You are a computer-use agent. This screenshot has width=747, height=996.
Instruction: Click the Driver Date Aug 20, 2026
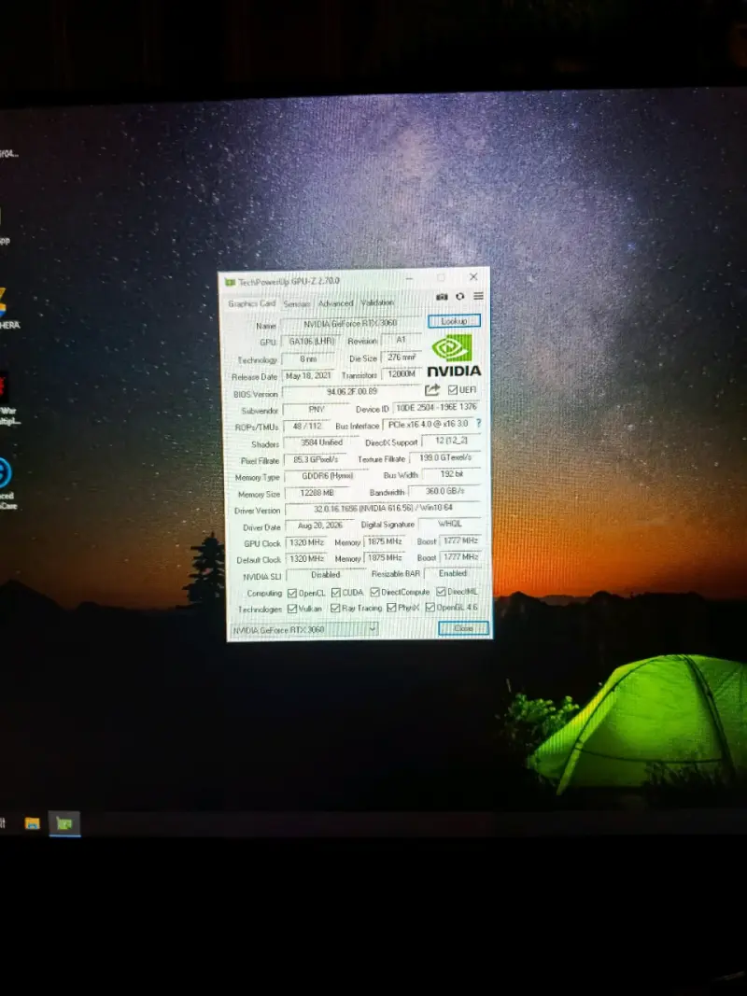320,526
